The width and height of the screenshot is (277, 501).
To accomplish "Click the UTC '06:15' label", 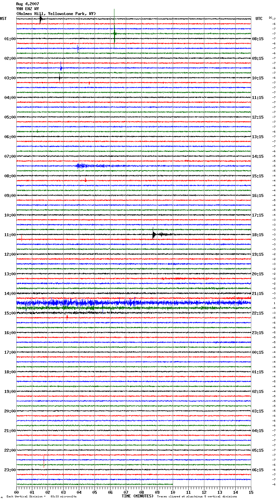I will (258, 470).
